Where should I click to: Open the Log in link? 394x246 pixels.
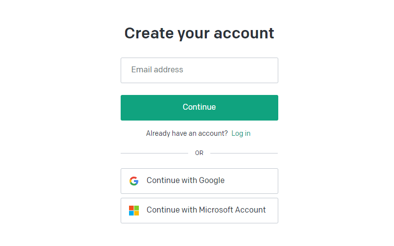click(241, 133)
